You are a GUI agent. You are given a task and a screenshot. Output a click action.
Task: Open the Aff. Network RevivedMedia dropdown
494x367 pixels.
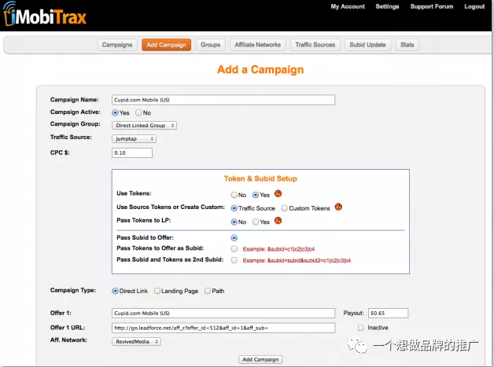[136, 342]
